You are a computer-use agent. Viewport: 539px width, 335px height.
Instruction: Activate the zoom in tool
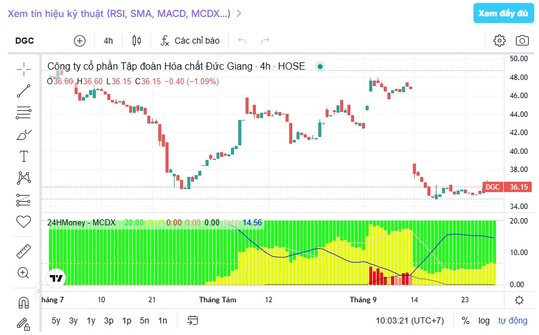pos(23,273)
